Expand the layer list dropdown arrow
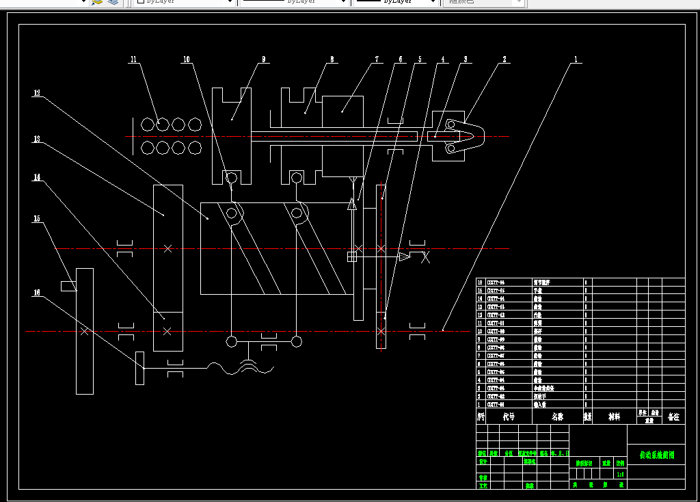Viewport: 700px width, 502px height. point(83,2)
